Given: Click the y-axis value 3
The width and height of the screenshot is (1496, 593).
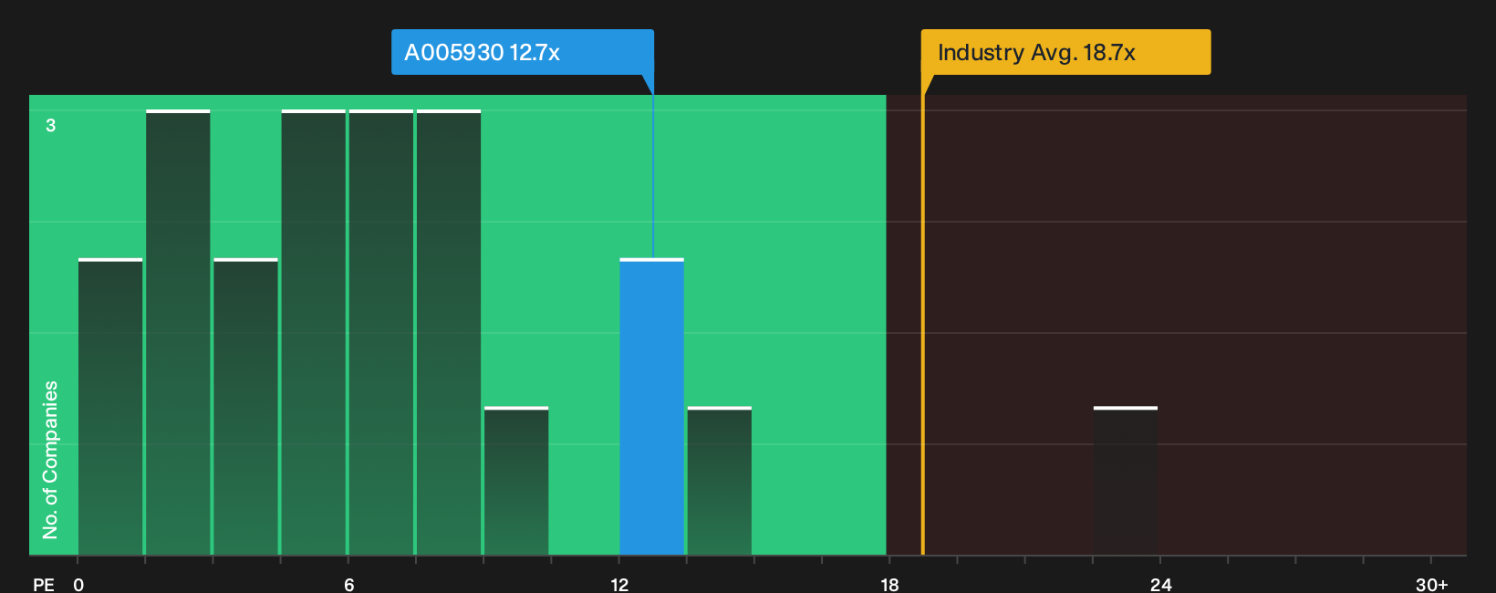Looking at the screenshot, I should point(51,125).
